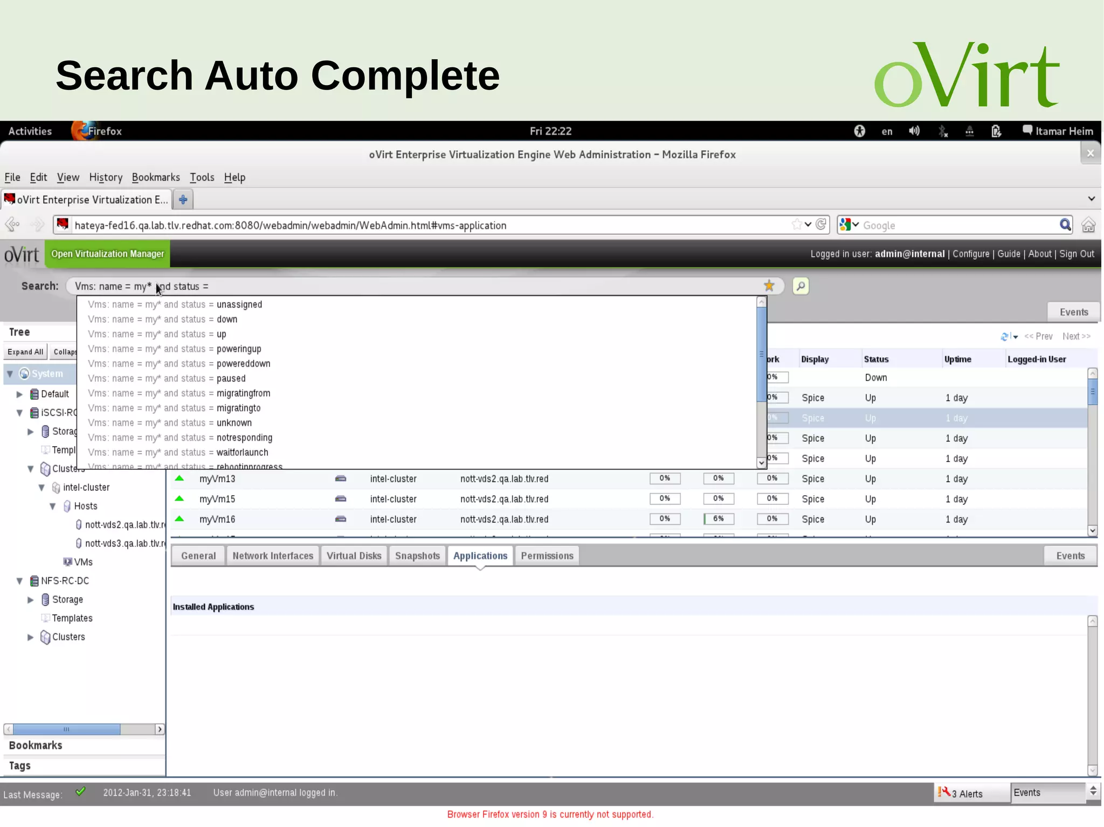The height and width of the screenshot is (827, 1104).
Task: Open a new tab with the plus icon
Action: click(x=183, y=199)
